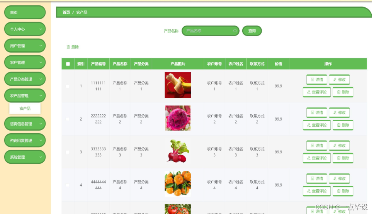Click 删除 button in product row 3
Screen dimensions: 374x214
tap(343, 158)
